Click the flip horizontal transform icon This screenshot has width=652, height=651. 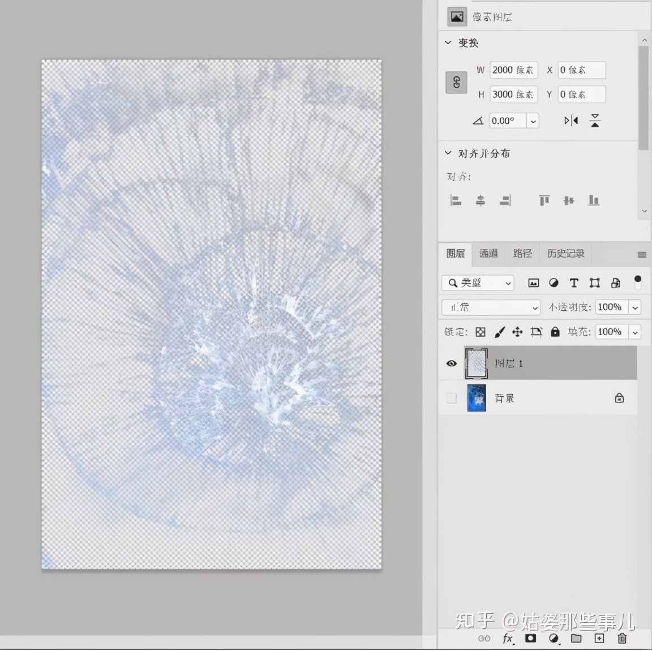pos(571,120)
